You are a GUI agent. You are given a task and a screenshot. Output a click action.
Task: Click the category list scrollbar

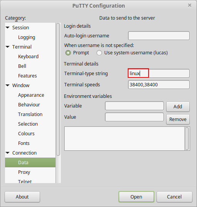[x=58, y=89]
